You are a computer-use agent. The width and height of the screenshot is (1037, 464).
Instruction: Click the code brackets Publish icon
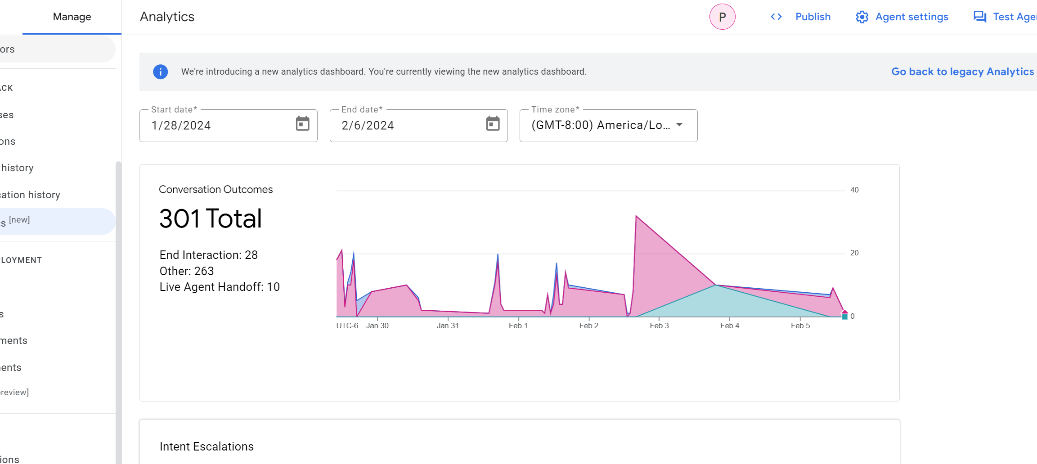pos(776,17)
